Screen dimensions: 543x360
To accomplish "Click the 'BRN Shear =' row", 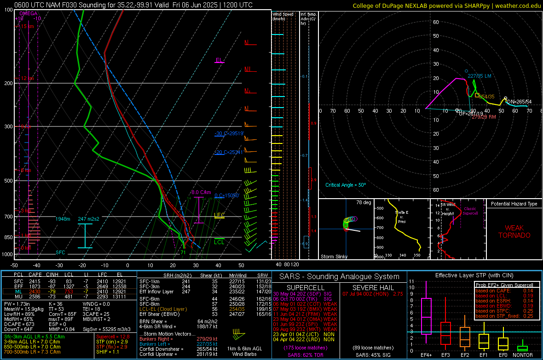I will point(179,321).
